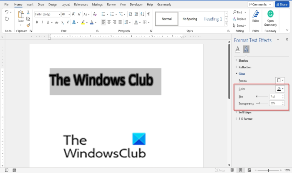292x173 pixels.
Task: Click the Comments button
Action: click(x=260, y=5)
